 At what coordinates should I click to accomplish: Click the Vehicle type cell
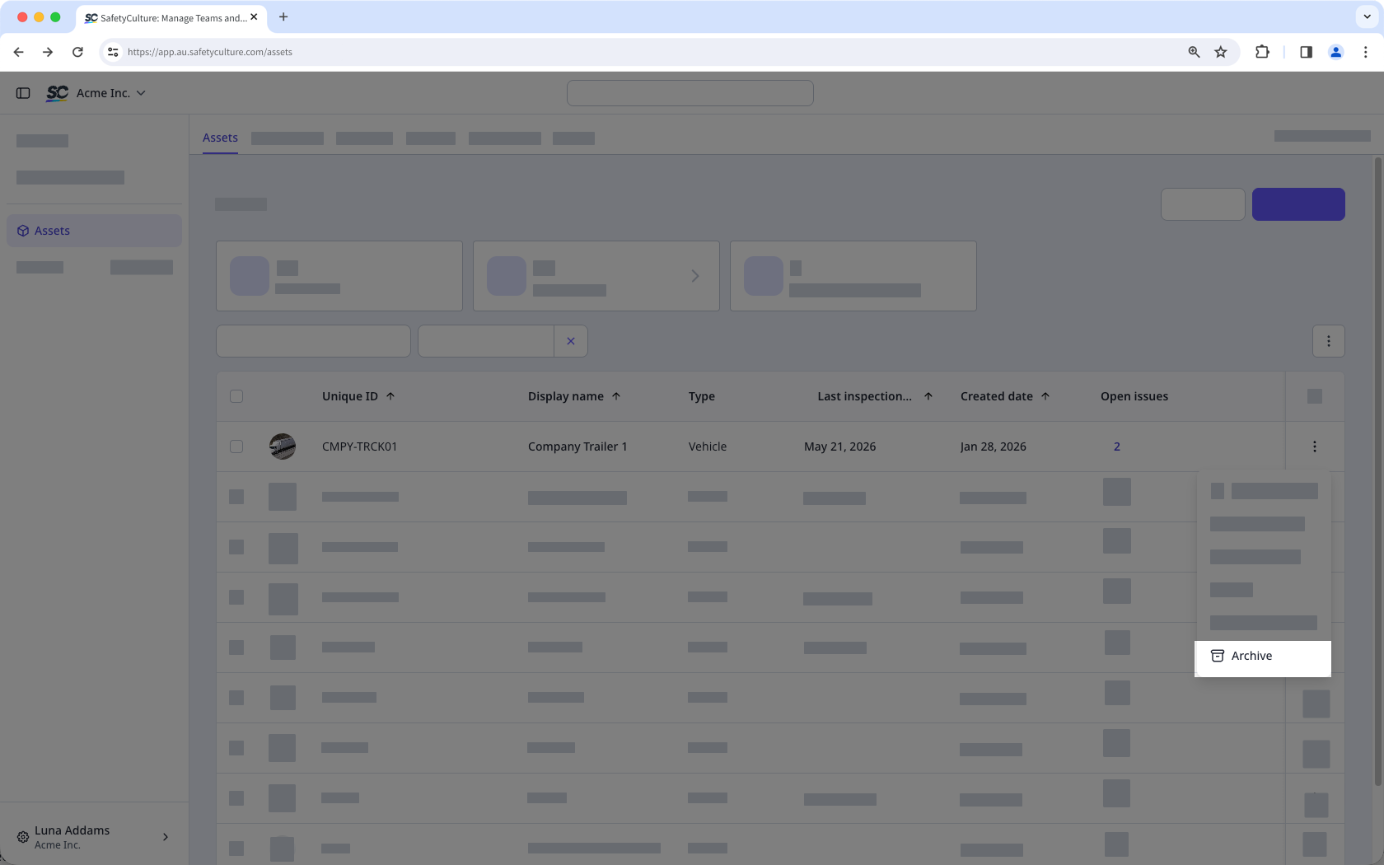click(x=708, y=447)
